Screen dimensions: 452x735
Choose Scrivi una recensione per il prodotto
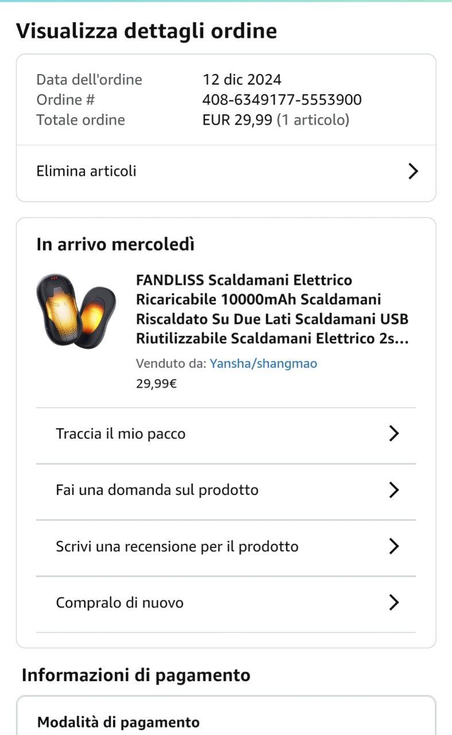click(226, 546)
